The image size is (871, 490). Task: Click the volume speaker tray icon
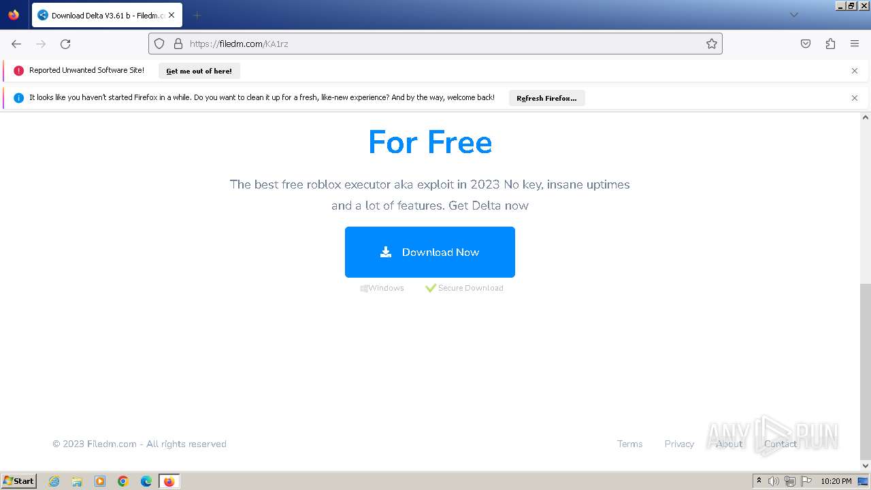[774, 481]
